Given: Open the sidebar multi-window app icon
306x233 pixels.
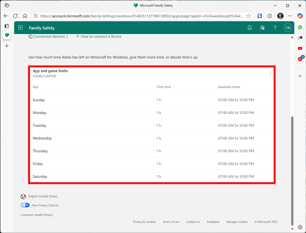Looking at the screenshot, I should tap(300, 38).
